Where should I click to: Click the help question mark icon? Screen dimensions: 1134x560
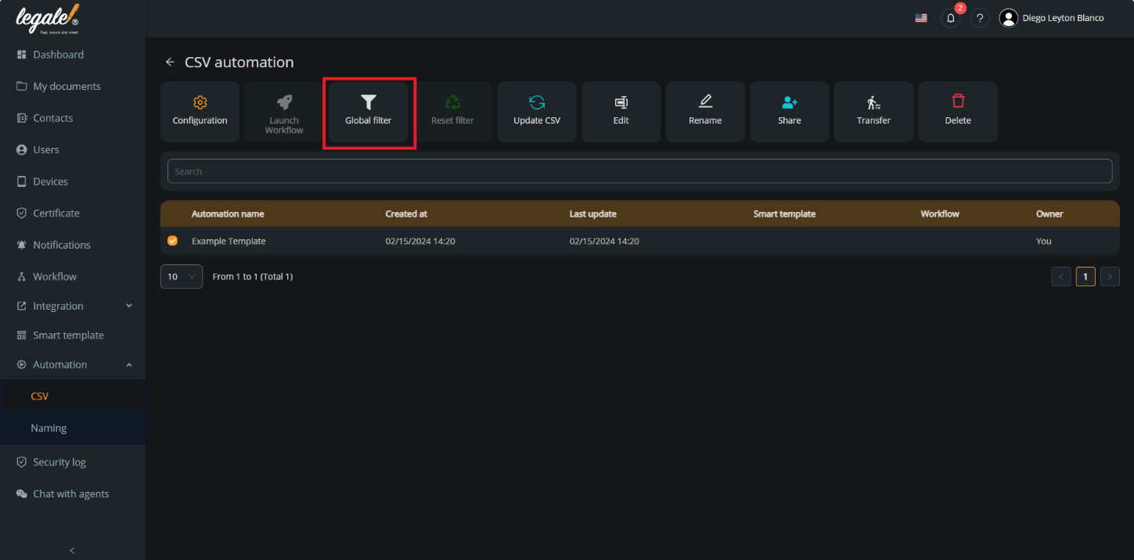pos(979,17)
